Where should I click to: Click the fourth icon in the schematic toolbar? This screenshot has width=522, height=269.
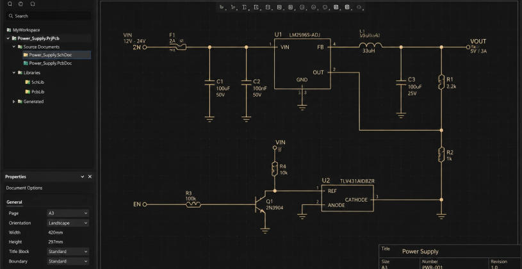(256, 7)
